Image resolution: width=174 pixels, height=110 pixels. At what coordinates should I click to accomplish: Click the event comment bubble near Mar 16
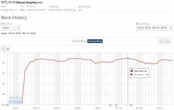pos(131,105)
